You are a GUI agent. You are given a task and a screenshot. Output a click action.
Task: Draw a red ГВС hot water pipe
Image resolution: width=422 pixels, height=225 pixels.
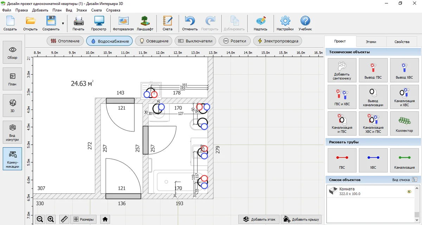(342, 160)
